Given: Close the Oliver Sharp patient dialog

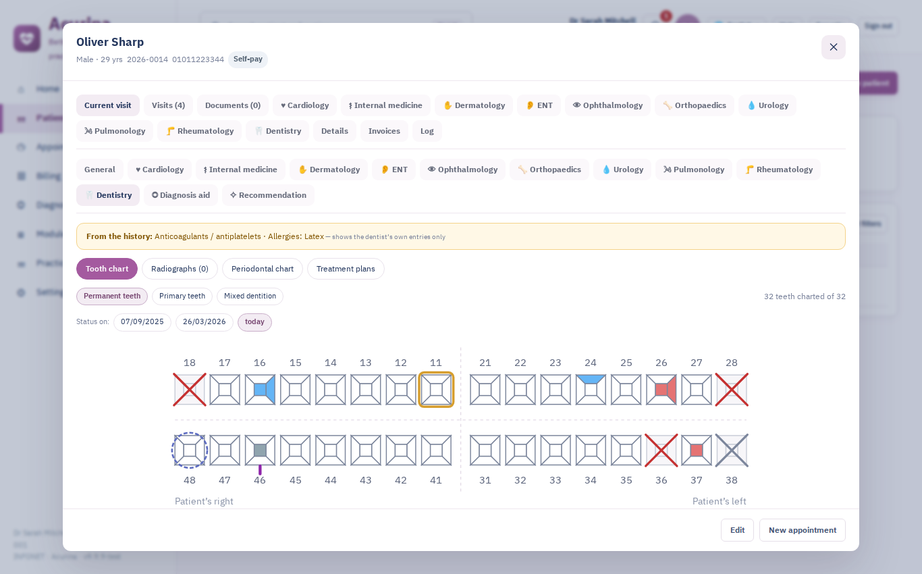Looking at the screenshot, I should pyautogui.click(x=834, y=47).
